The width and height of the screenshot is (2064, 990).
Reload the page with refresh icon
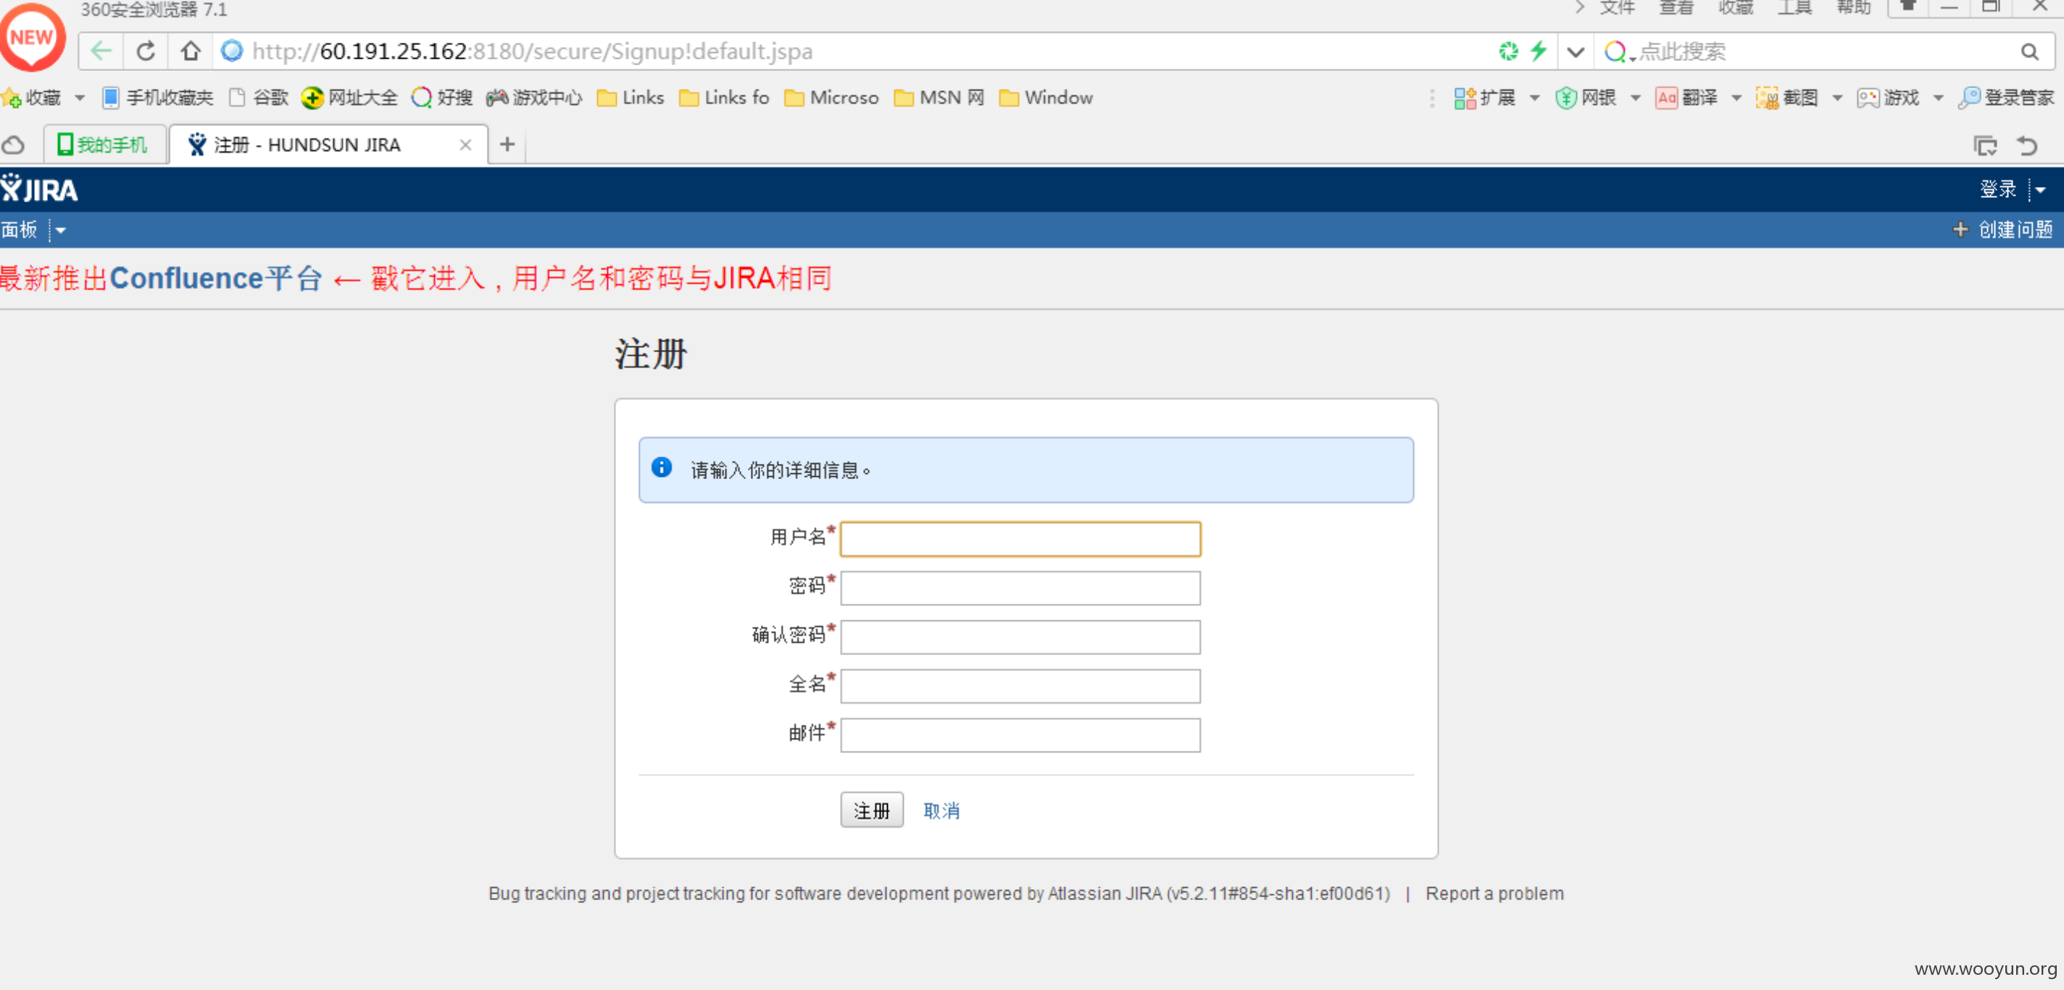coord(146,51)
